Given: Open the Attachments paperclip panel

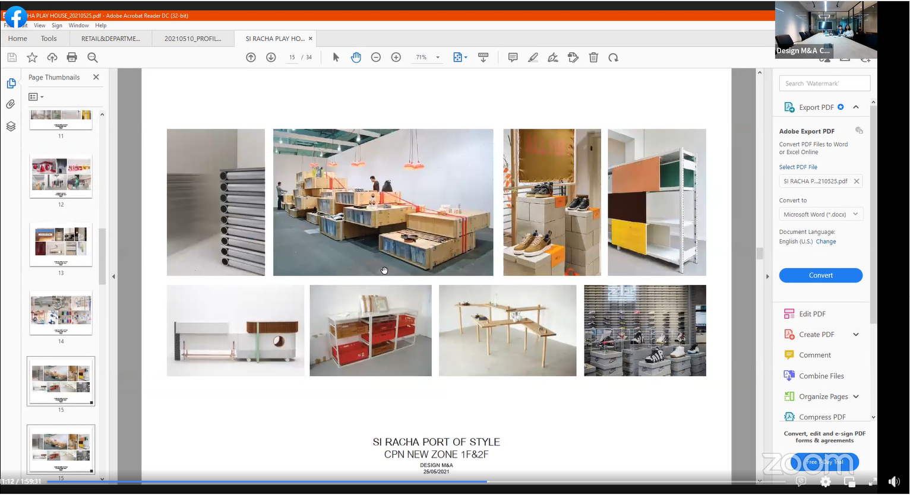Looking at the screenshot, I should [11, 104].
